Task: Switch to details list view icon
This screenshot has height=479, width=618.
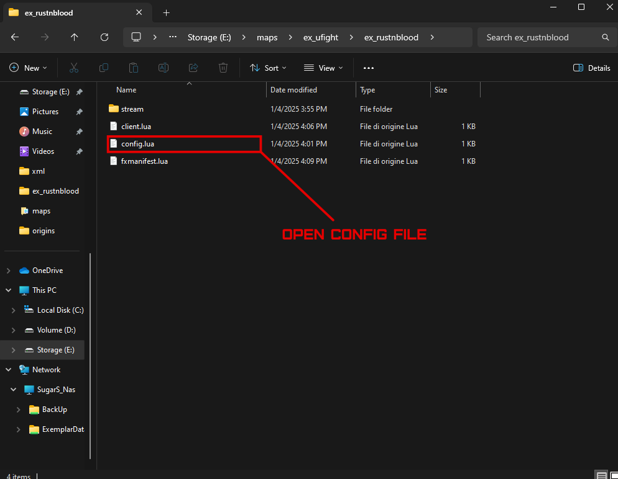Action: [x=601, y=475]
